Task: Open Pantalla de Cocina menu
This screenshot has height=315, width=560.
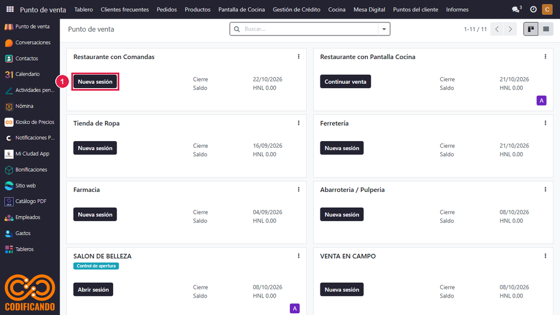Action: click(x=242, y=9)
